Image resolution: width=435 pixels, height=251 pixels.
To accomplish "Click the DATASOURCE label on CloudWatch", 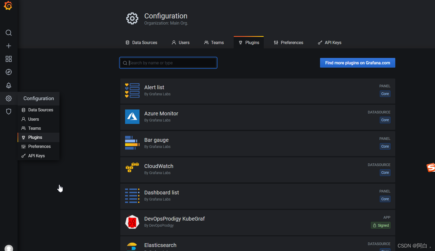I will 379,165.
